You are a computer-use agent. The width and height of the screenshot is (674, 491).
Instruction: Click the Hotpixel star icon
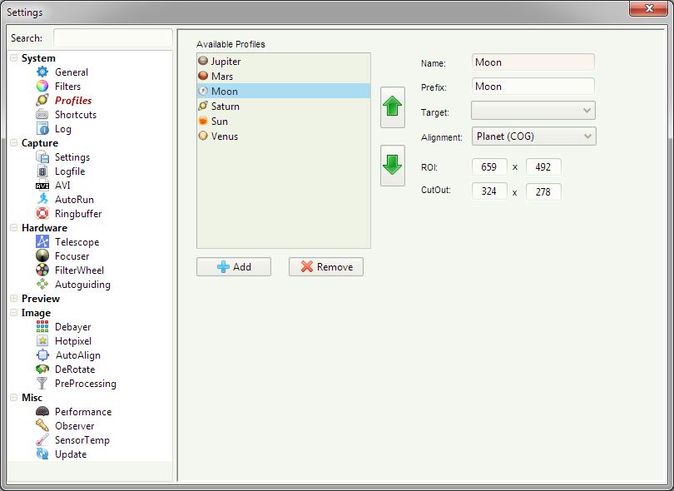tap(42, 341)
